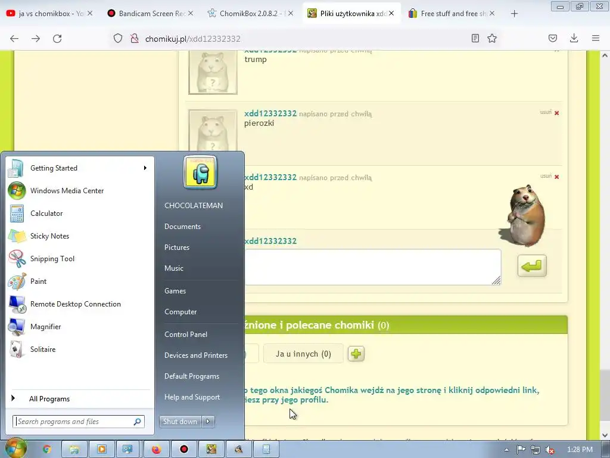
Task: Open Calculator from Start menu
Action: pyautogui.click(x=79, y=213)
